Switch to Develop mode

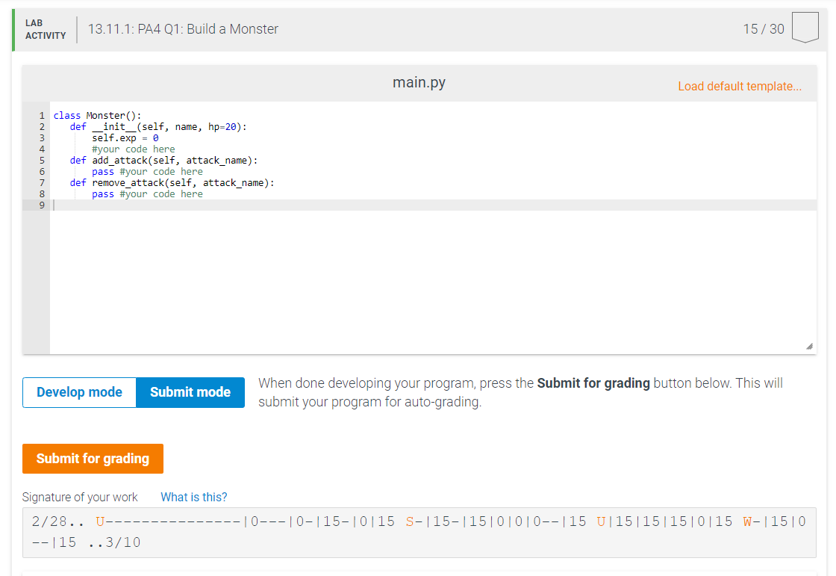pos(78,391)
